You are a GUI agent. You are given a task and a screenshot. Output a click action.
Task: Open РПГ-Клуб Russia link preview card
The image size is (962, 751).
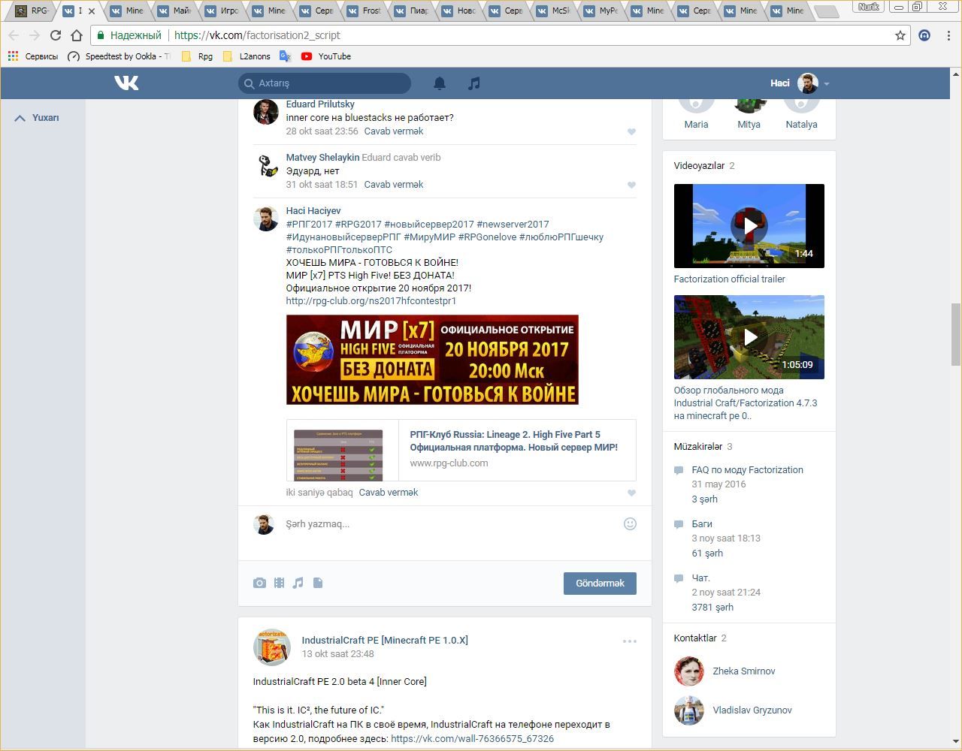click(461, 450)
